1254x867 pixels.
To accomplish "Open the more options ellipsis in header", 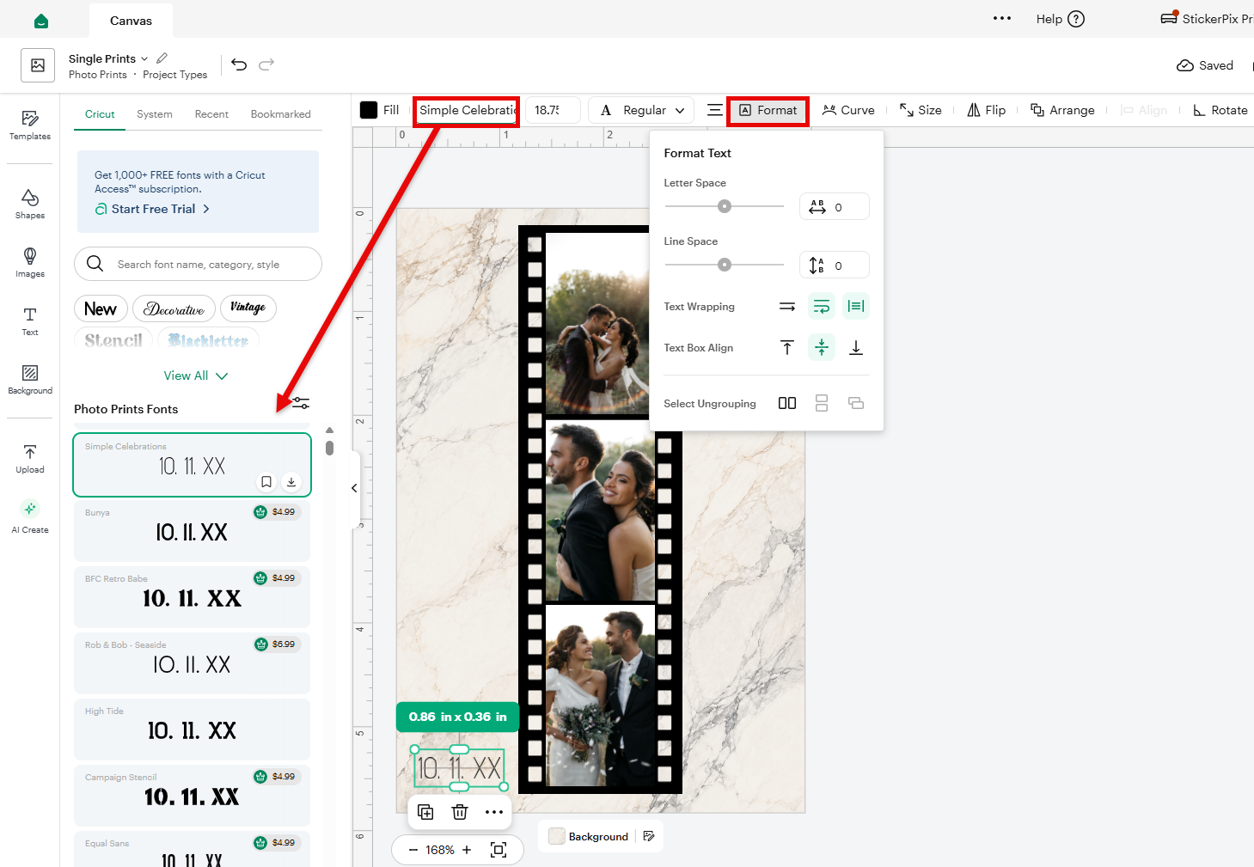I will 1002,18.
